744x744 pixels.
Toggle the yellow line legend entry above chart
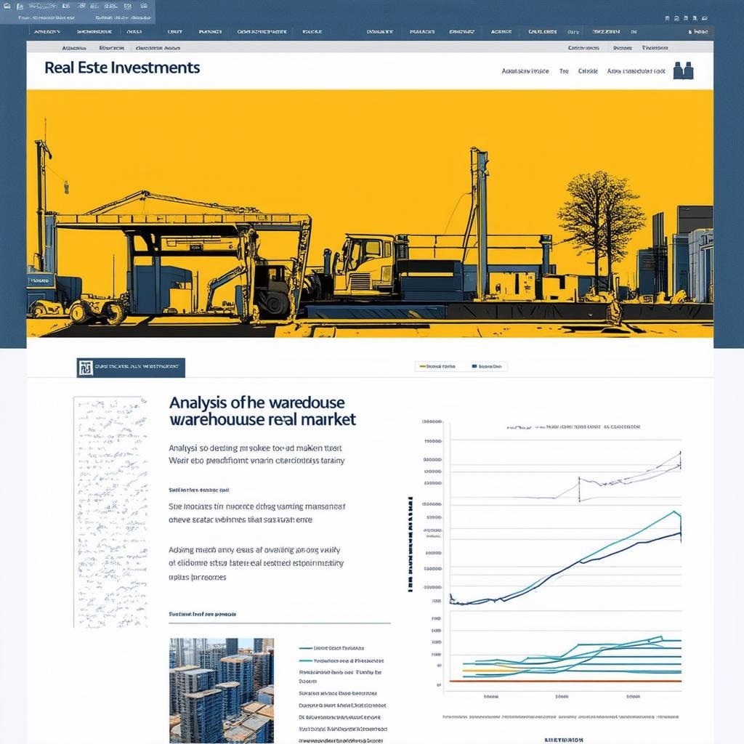pos(437,366)
